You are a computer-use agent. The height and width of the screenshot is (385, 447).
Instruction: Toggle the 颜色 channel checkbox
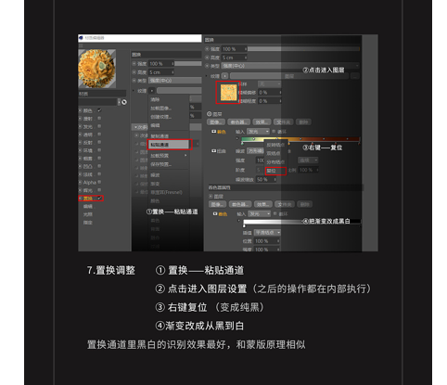pyautogui.click(x=99, y=110)
